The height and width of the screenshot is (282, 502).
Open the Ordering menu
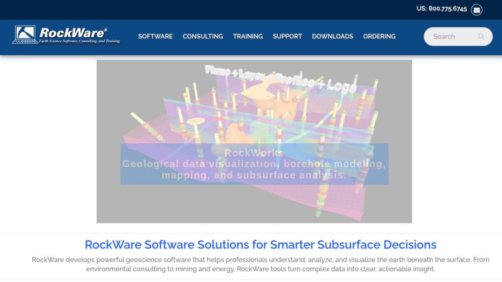point(379,36)
